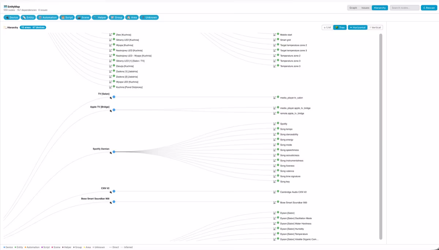Toggle the Device filter chip
Screen dimensions: 439x250
point(12,17)
